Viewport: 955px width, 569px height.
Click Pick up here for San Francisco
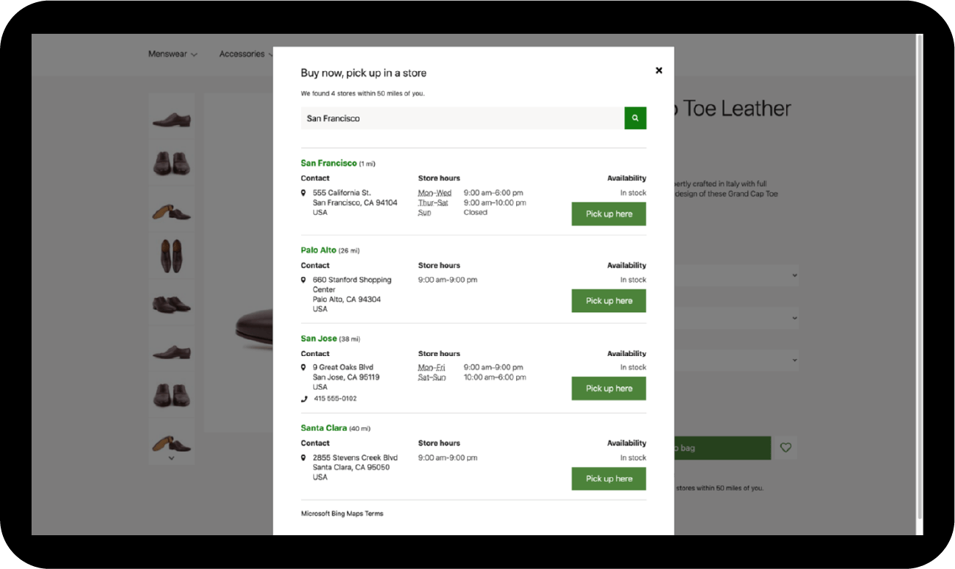click(609, 214)
